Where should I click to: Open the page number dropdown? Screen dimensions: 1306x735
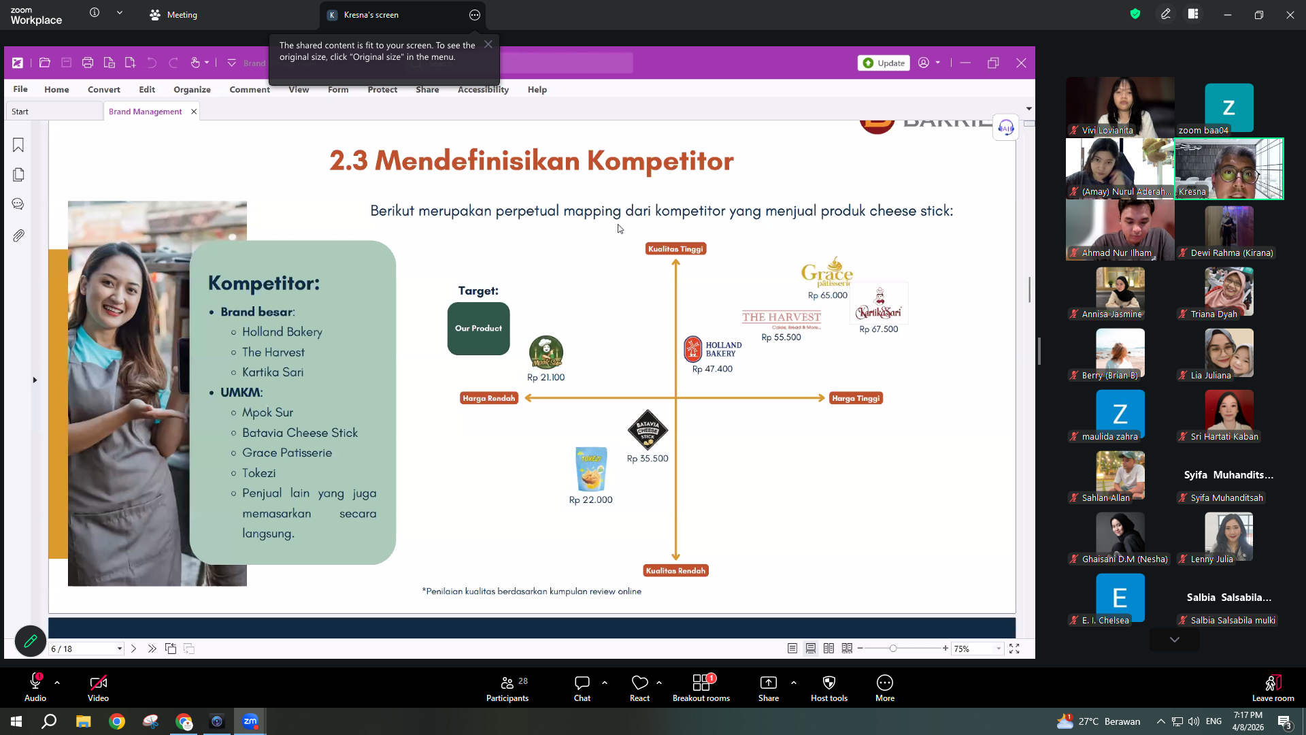point(120,649)
